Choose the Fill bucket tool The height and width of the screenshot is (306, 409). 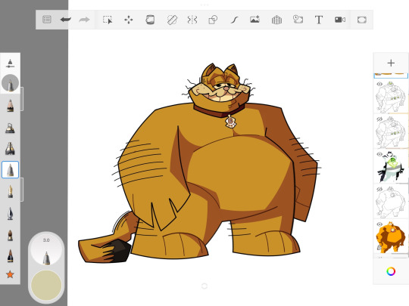pos(150,20)
